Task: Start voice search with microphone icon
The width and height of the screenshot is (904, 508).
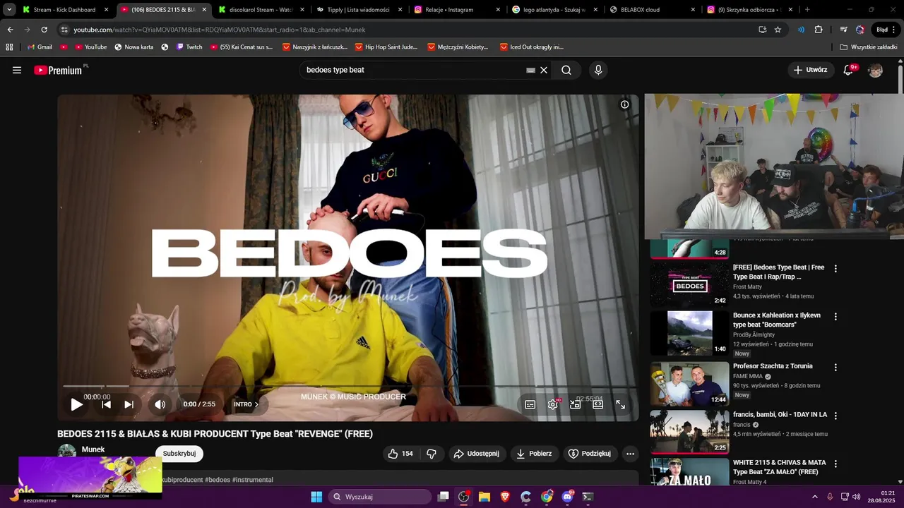Action: [598, 70]
